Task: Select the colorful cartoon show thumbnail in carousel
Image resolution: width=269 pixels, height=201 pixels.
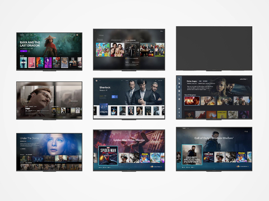Action: coord(103,50)
